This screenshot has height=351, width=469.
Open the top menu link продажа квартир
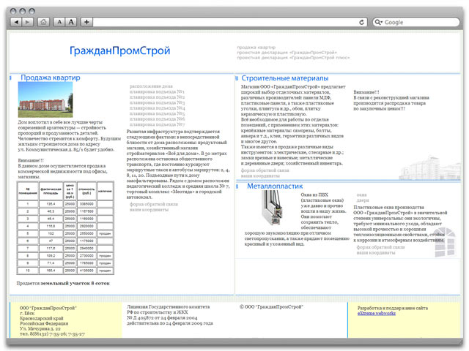(256, 47)
